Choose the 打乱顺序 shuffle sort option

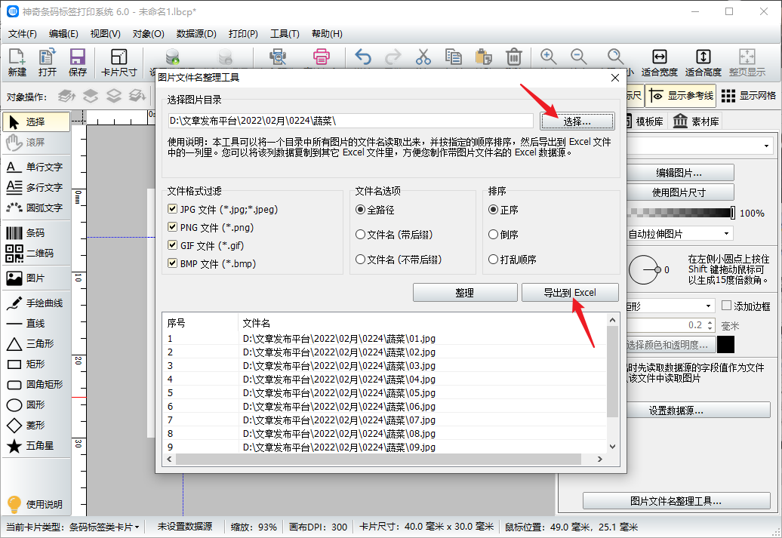coord(494,260)
